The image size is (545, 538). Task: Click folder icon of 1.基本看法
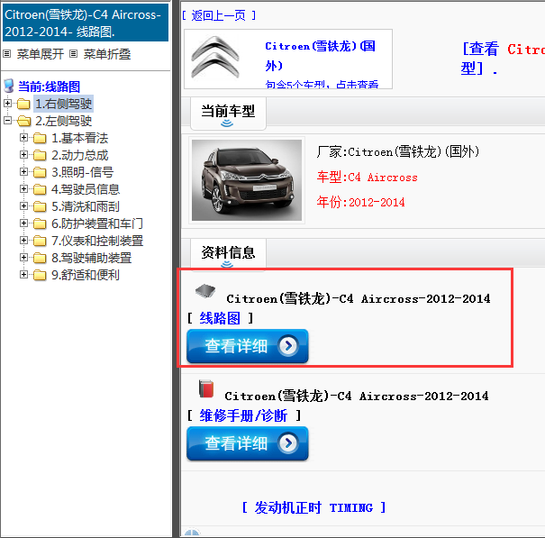click(40, 138)
